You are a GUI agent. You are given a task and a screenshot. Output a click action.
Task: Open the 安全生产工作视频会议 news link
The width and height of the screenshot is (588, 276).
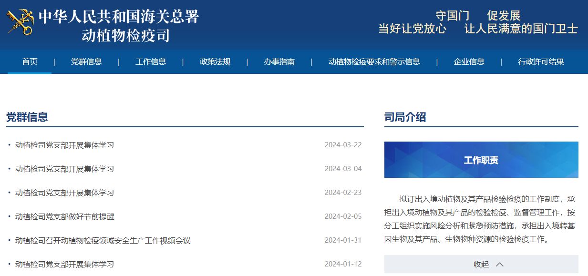coord(103,240)
